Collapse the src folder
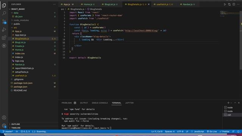242x136 pixels. [x=33, y=28]
